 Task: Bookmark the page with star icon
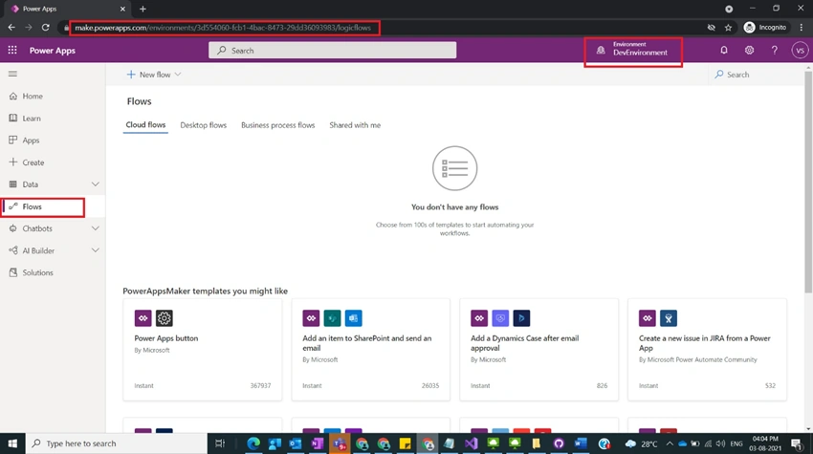(728, 28)
